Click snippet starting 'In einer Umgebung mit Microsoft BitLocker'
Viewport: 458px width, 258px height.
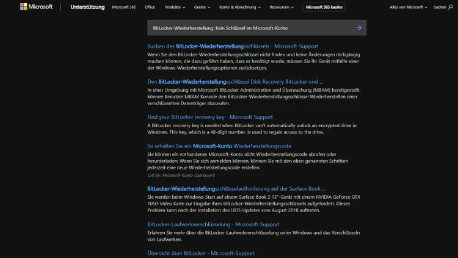pyautogui.click(x=253, y=97)
